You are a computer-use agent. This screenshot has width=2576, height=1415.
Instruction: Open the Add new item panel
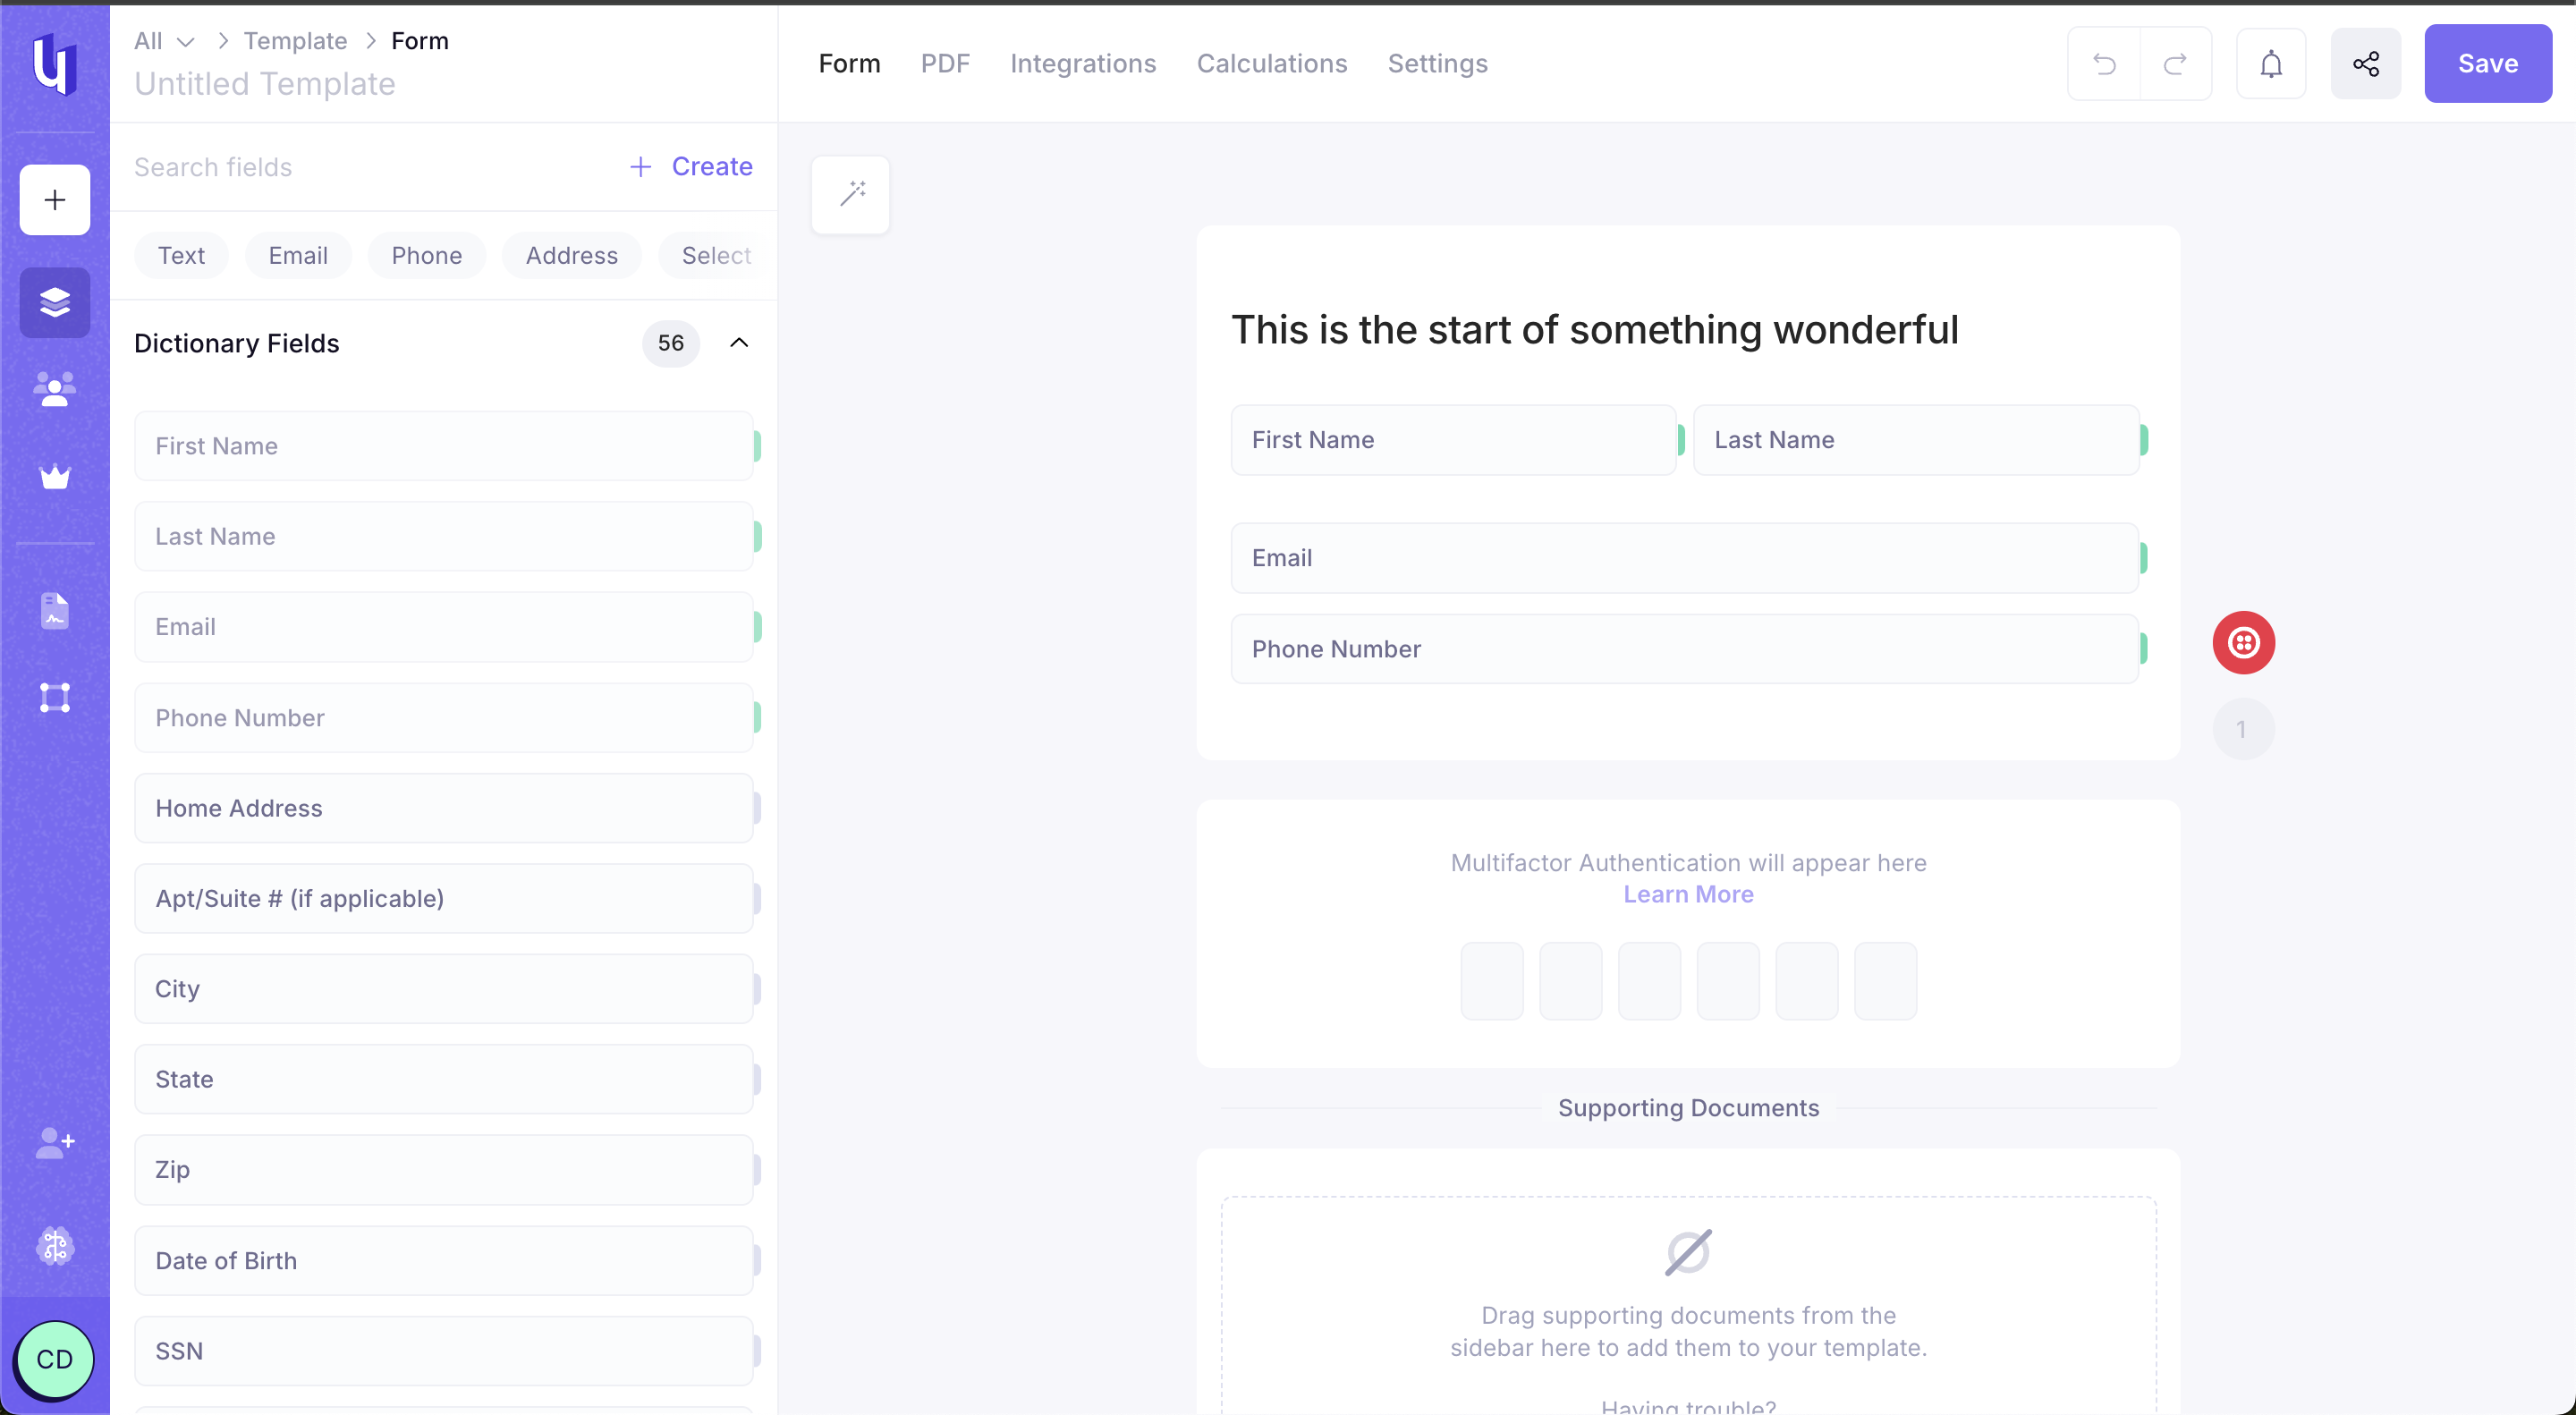(x=54, y=199)
